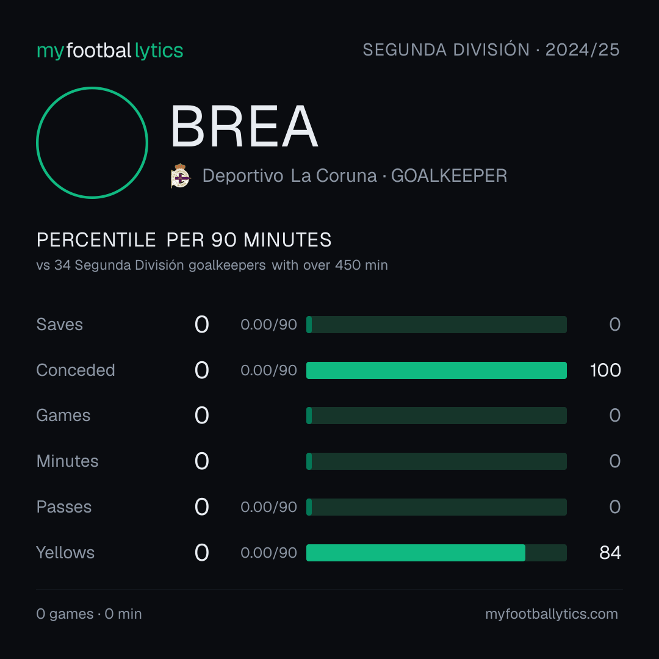Screen dimensions: 659x659
Task: Select the Conceded percentile bar
Action: pos(436,370)
